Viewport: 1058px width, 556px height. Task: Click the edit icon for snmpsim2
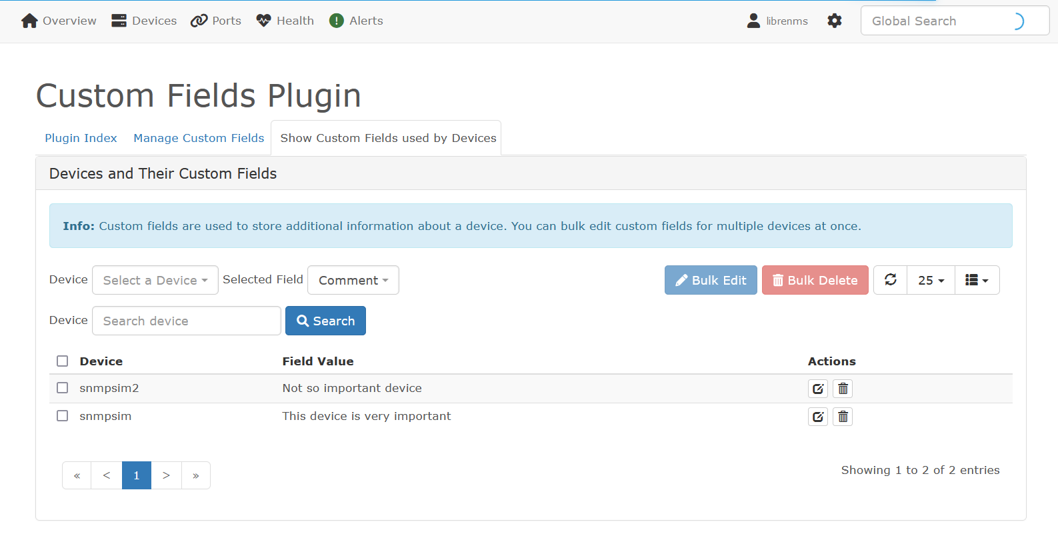point(817,389)
